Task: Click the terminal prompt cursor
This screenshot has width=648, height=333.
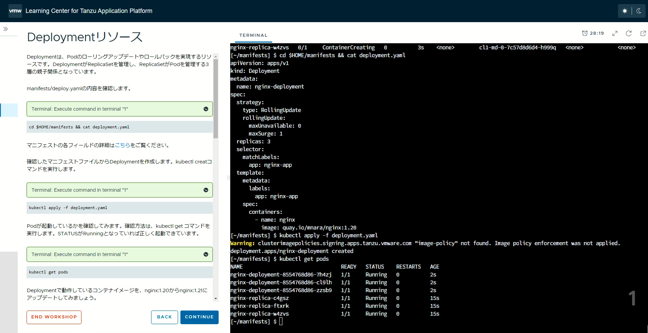Action: (281, 321)
